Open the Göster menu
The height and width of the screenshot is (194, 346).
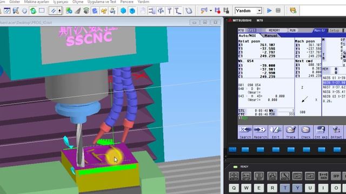coord(15,2)
